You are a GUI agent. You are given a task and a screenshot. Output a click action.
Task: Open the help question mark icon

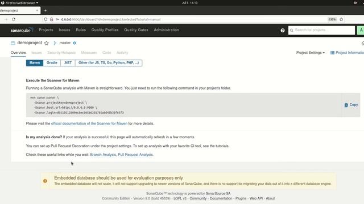pyautogui.click(x=283, y=30)
